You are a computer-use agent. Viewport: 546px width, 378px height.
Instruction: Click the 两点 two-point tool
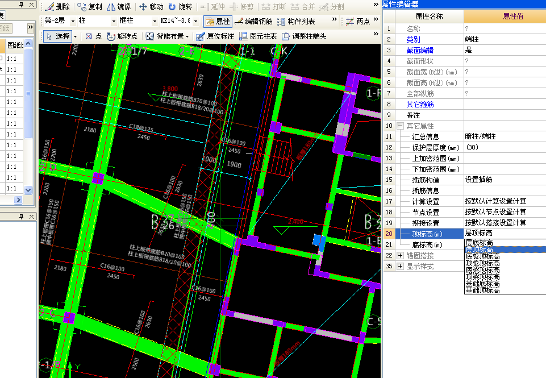pos(358,21)
